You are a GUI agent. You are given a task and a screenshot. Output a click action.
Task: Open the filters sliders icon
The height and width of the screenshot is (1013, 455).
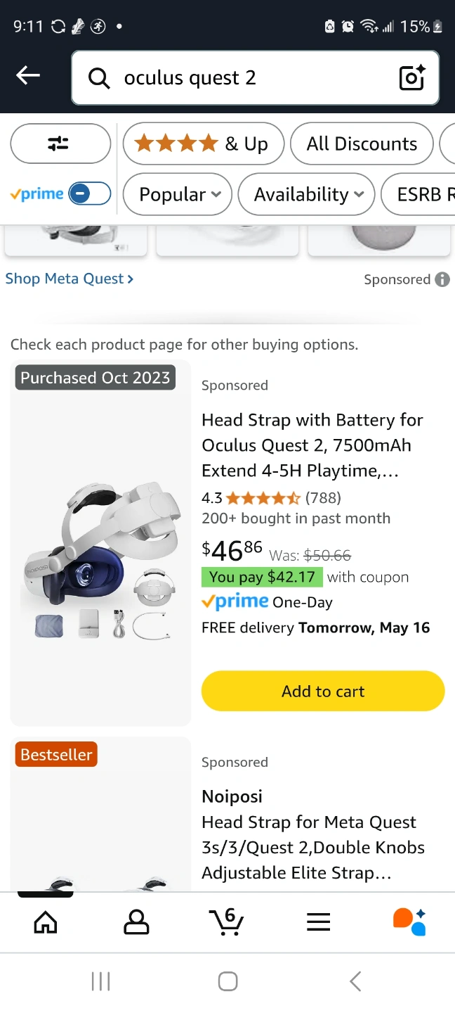click(60, 144)
